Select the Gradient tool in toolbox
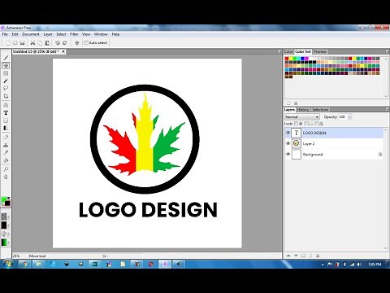 click(6, 128)
